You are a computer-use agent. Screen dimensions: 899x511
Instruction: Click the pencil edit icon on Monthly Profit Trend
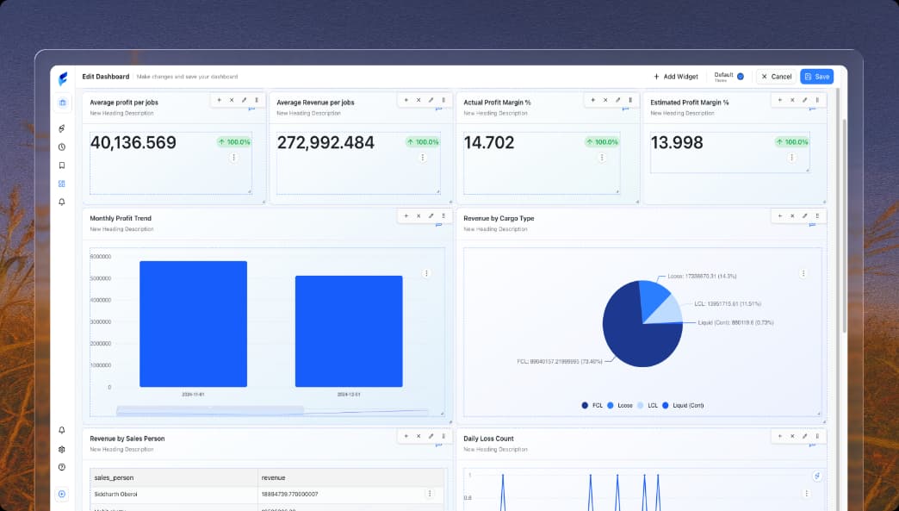pos(431,216)
